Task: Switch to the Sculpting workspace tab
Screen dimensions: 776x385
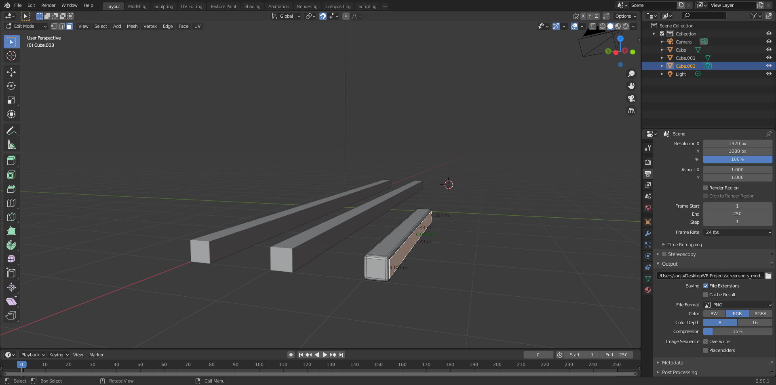Action: (164, 6)
